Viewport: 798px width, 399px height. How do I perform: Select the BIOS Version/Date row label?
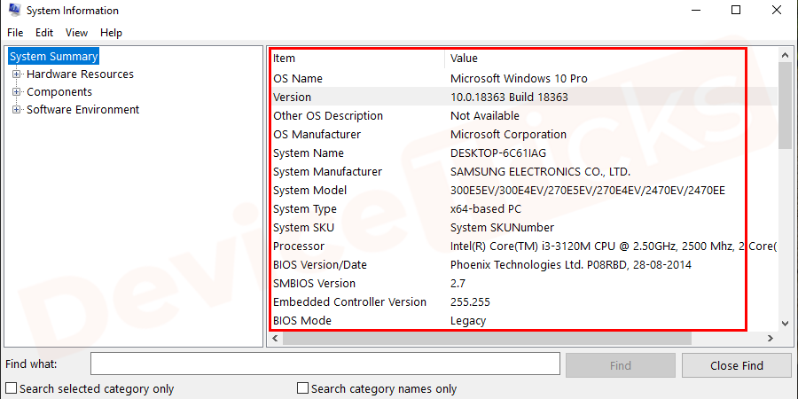pyautogui.click(x=320, y=264)
